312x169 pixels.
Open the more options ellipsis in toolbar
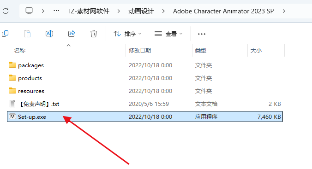(x=201, y=34)
